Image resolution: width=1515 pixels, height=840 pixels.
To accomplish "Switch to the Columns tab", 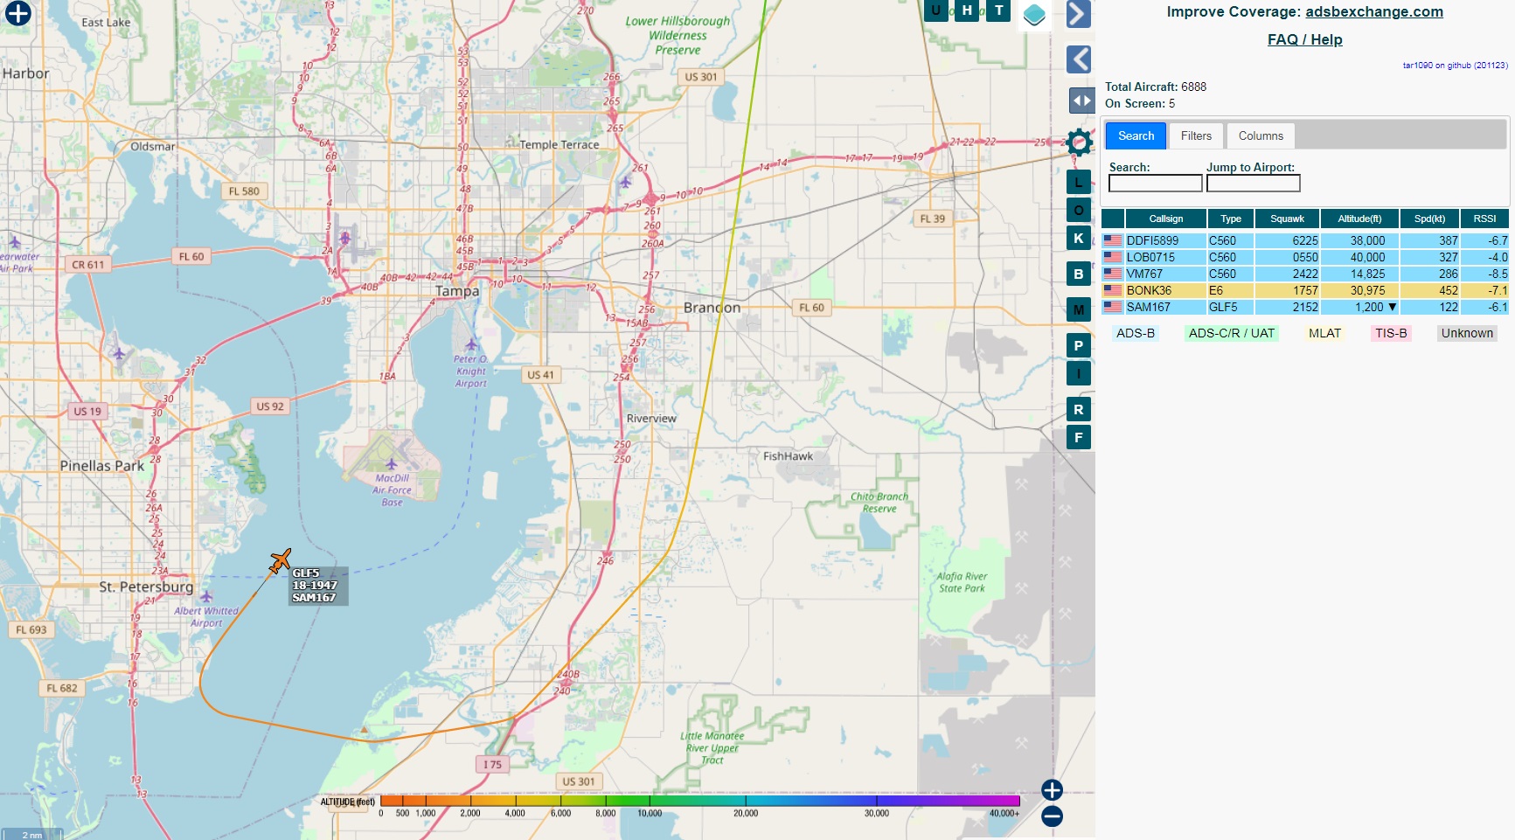I will coord(1261,135).
